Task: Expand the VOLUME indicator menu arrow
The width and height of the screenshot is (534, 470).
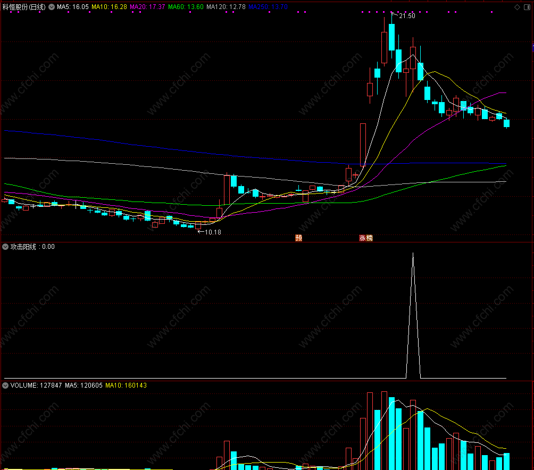Action: click(5, 385)
